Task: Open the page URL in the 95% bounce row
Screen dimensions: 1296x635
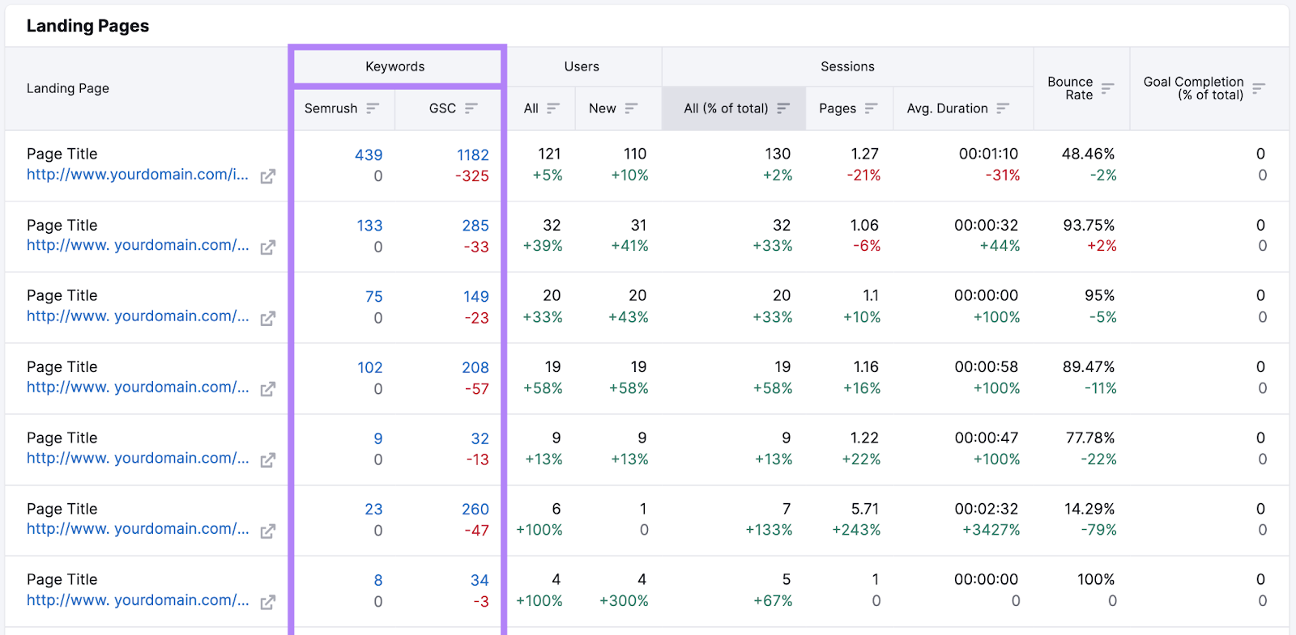Action: tap(138, 316)
